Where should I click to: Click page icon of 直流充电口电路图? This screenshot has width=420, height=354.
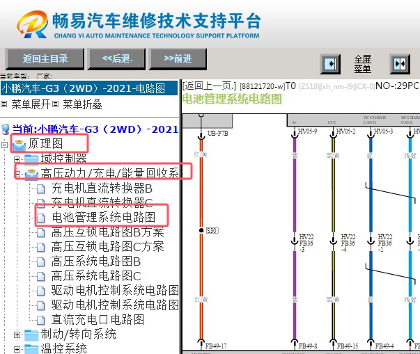40,320
